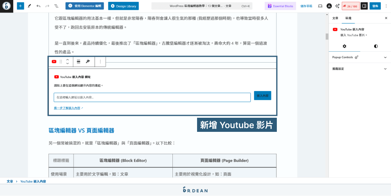
Task: Switch to the 區塊 sidebar tab
Action: (x=348, y=18)
